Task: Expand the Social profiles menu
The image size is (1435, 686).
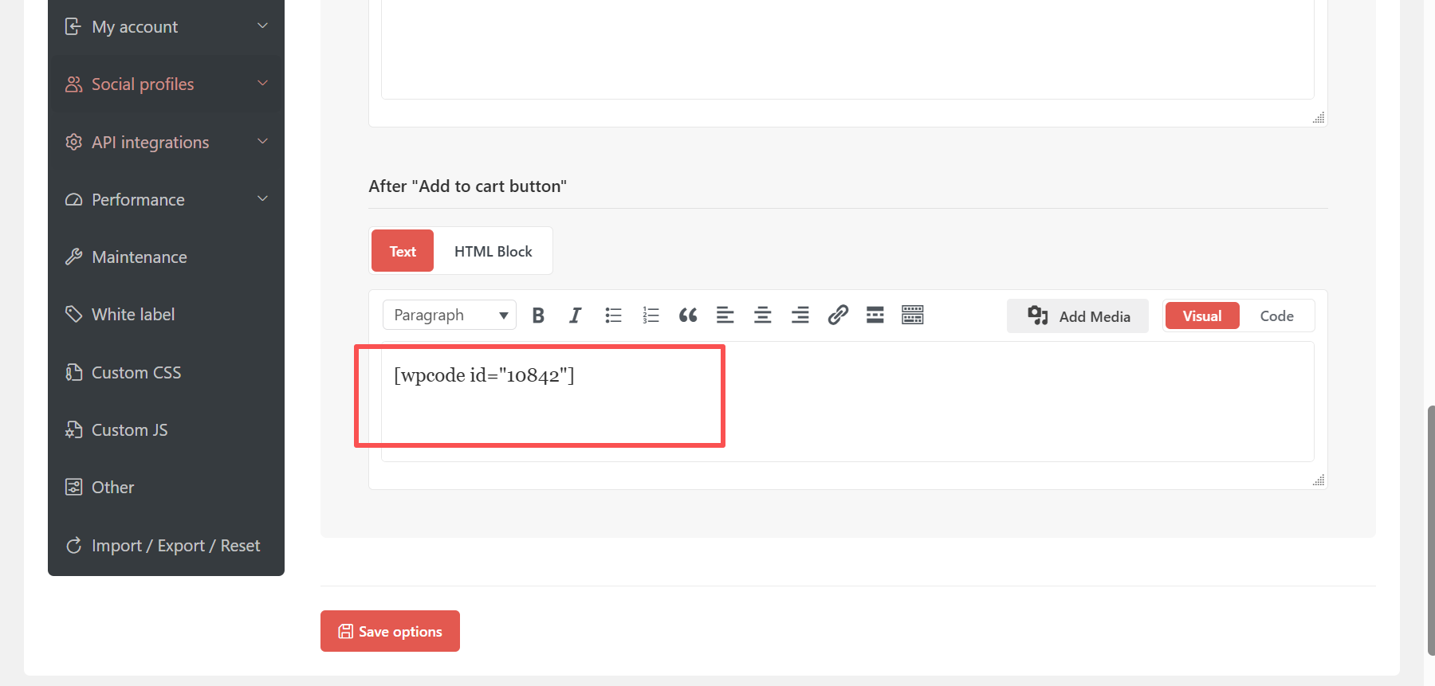Action: point(166,84)
